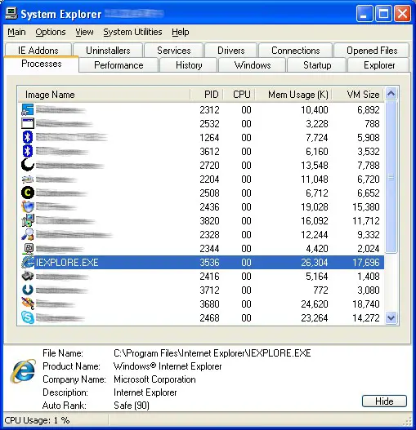The height and width of the screenshot is (430, 416).
Task: Click the scroll down arrow of process list
Action: tap(391, 318)
